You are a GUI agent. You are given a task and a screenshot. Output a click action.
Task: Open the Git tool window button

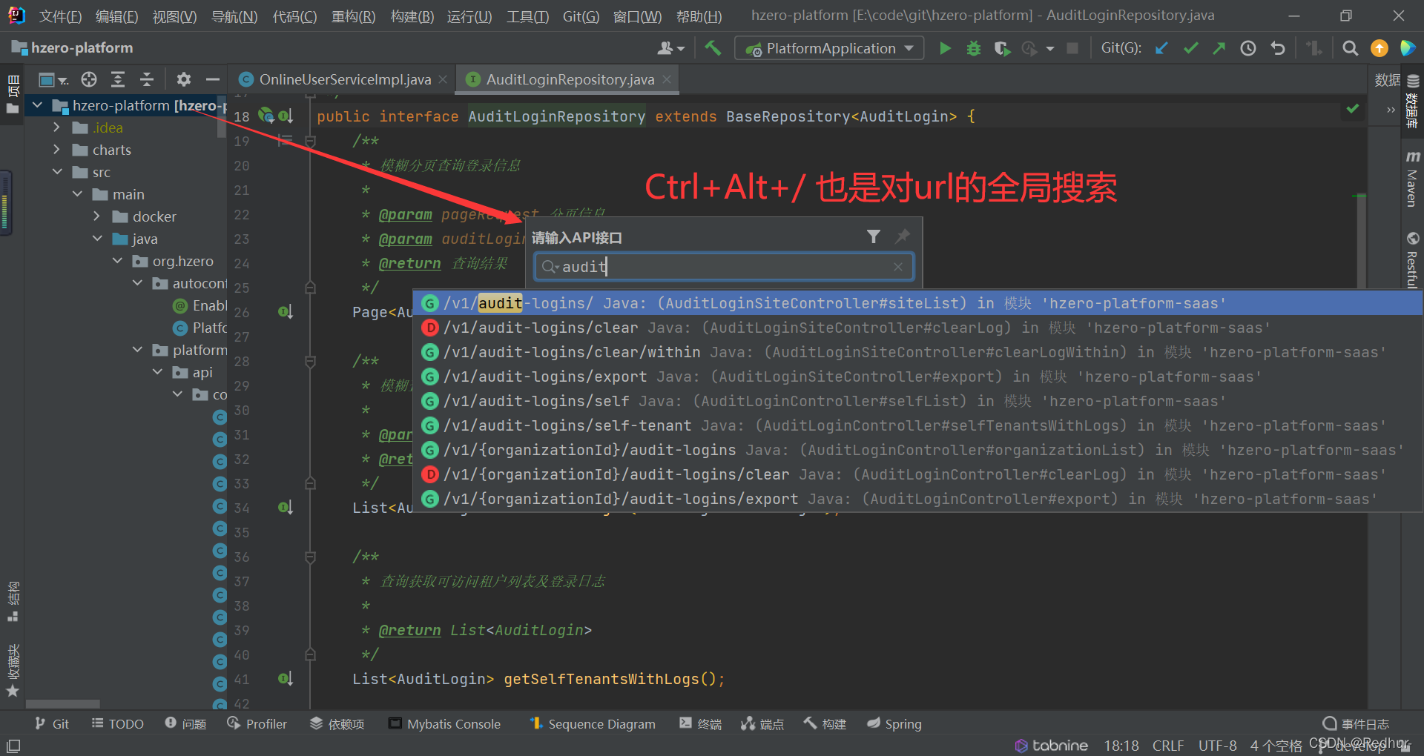pyautogui.click(x=52, y=724)
